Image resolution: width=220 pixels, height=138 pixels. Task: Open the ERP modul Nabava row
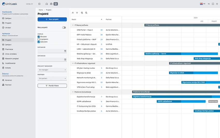[96, 35]
